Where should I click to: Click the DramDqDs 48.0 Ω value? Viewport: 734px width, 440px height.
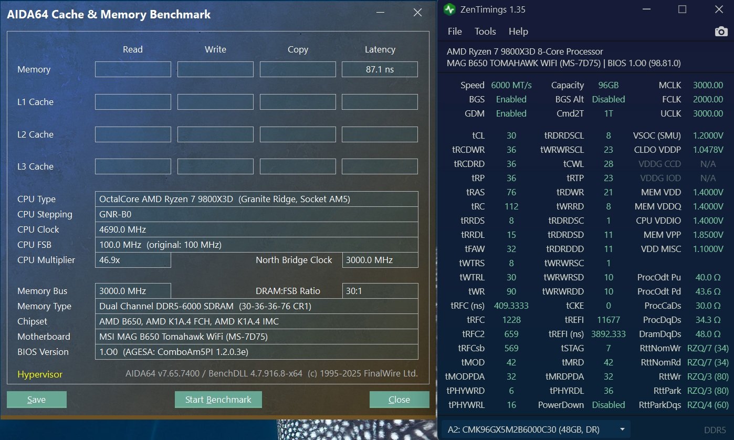[x=708, y=334]
